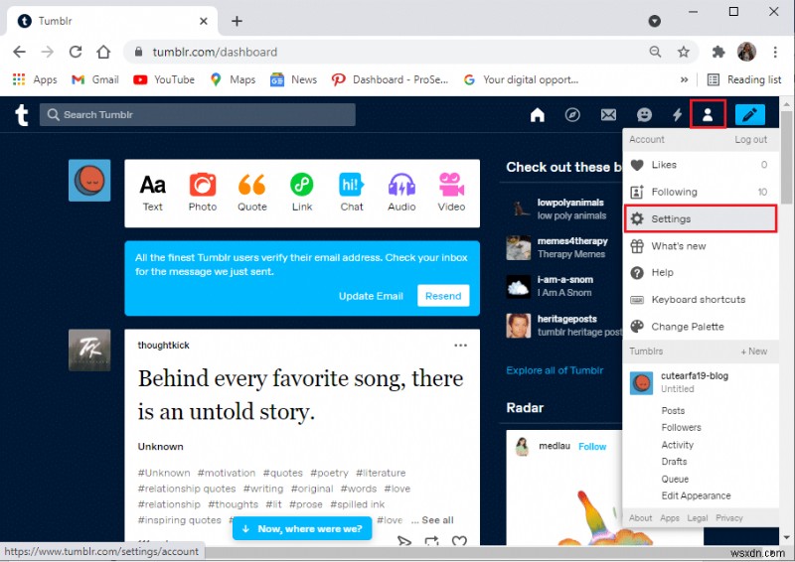The image size is (795, 562).
Task: Open Likes in account menu
Action: 701,165
